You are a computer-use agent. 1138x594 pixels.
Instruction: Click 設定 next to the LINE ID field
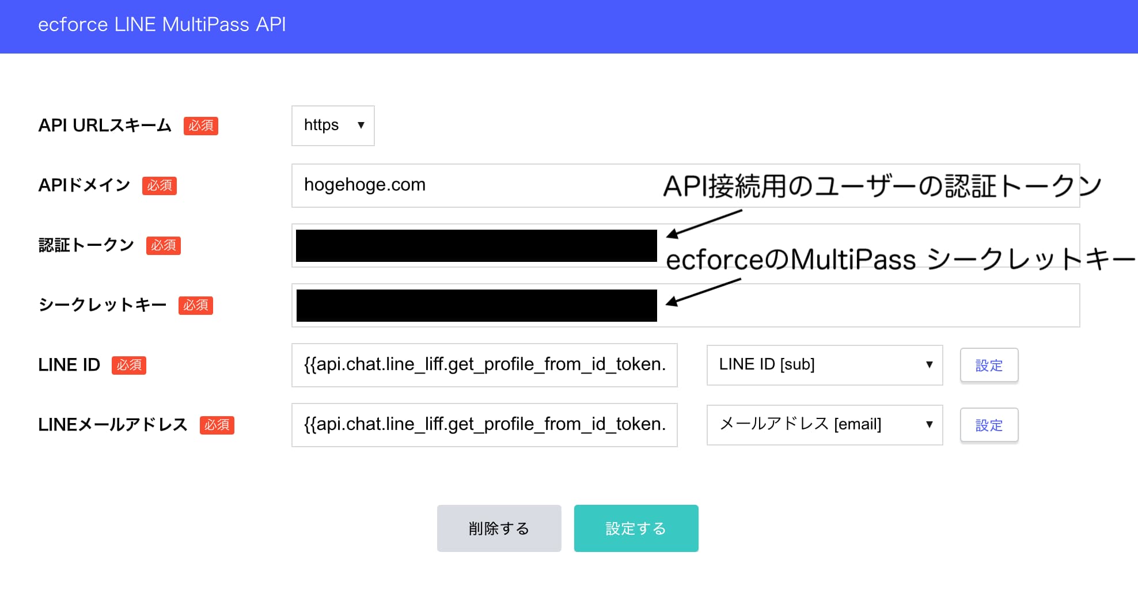point(988,365)
